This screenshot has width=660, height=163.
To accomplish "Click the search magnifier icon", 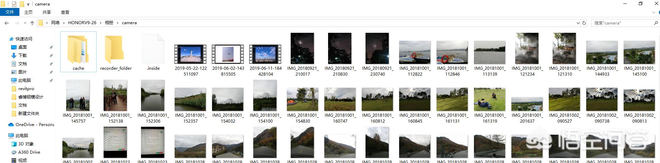I will coord(655,23).
